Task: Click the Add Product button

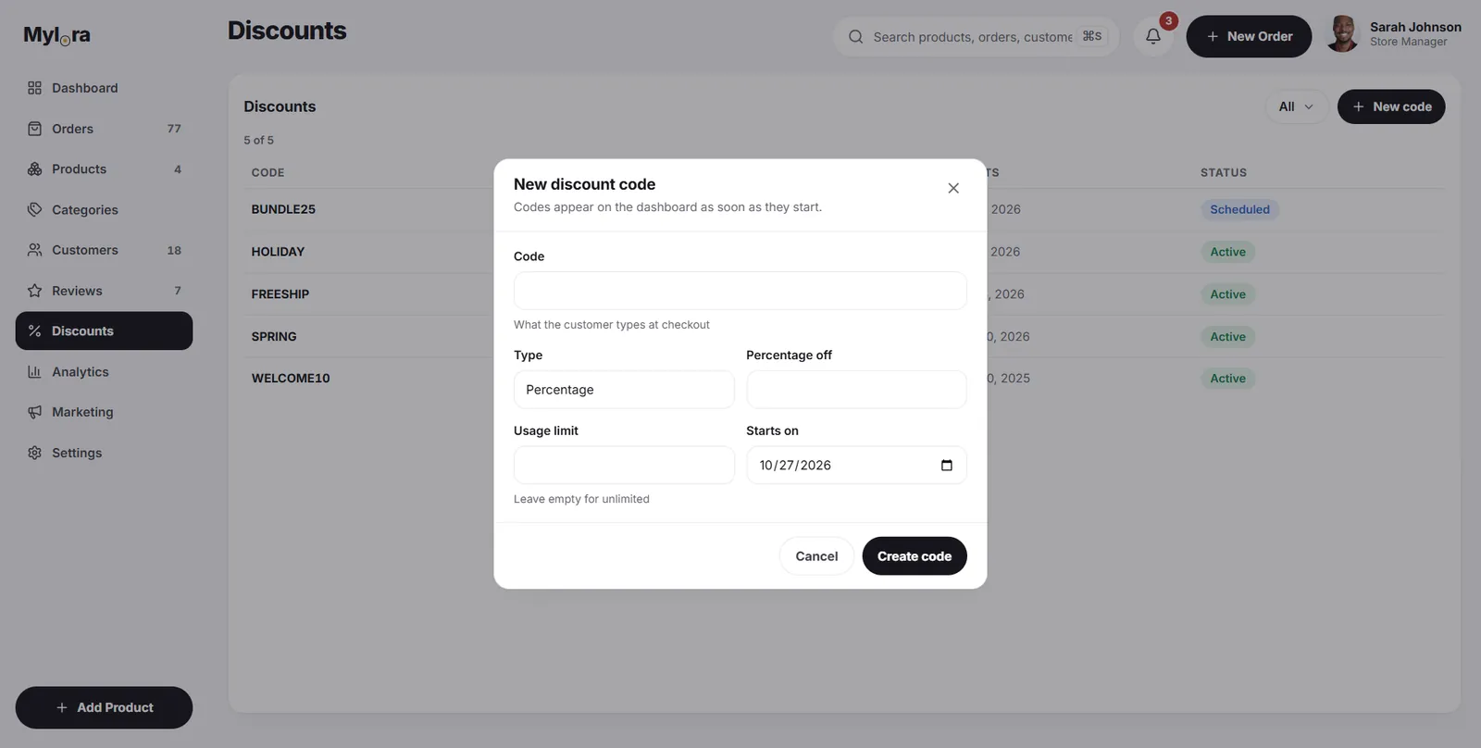Action: pyautogui.click(x=104, y=707)
